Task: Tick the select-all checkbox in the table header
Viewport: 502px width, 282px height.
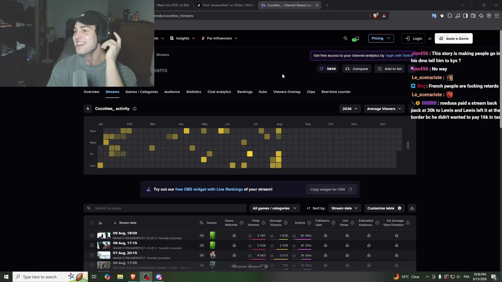Action: click(92, 223)
